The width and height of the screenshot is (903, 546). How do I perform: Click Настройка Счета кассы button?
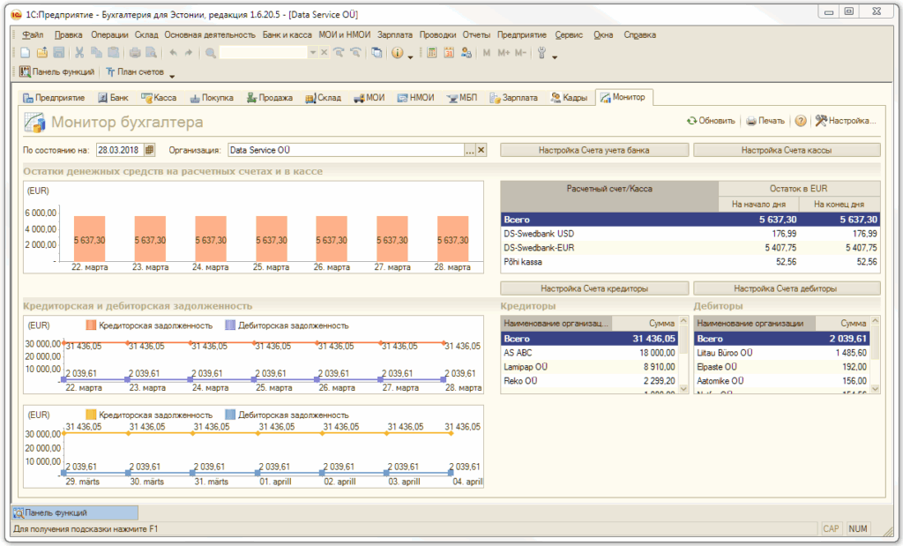787,150
